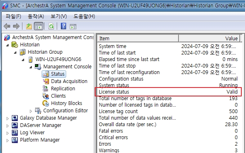Image resolution: width=245 pixels, height=153 pixels.
Task: Select the Configuration status row
Action: [168, 79]
